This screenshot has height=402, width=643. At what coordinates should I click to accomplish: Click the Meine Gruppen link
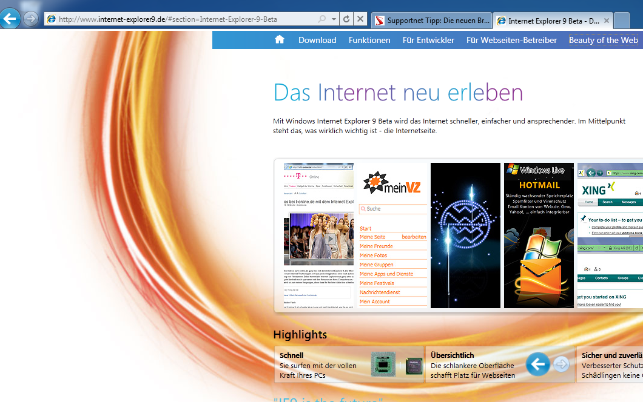click(x=377, y=265)
